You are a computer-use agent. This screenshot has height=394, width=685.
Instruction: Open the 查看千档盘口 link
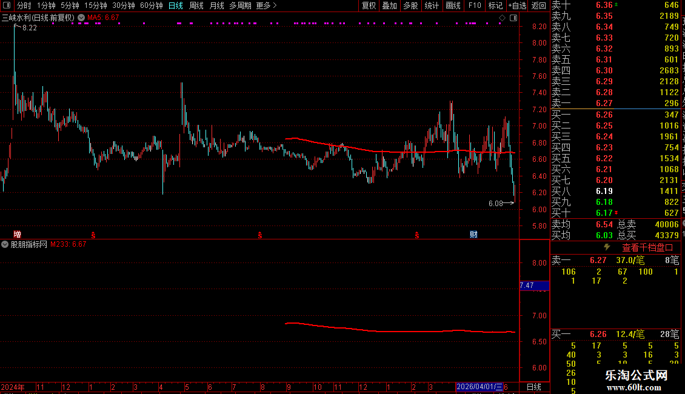click(x=647, y=247)
